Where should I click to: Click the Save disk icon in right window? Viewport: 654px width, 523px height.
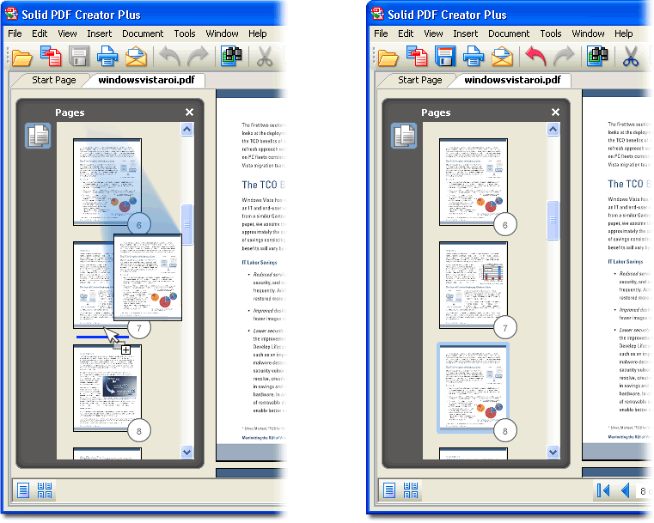point(445,58)
